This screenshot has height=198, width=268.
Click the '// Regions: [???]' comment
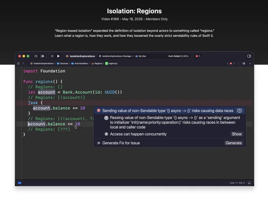click(49, 129)
